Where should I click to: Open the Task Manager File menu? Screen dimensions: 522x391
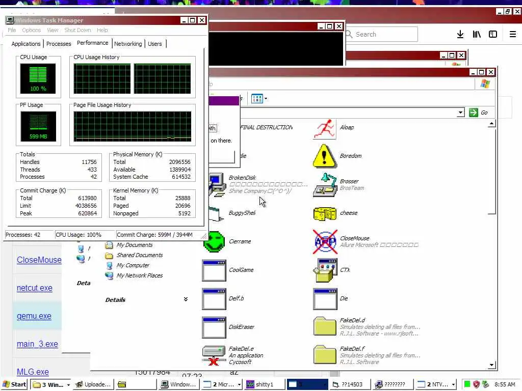[12, 30]
